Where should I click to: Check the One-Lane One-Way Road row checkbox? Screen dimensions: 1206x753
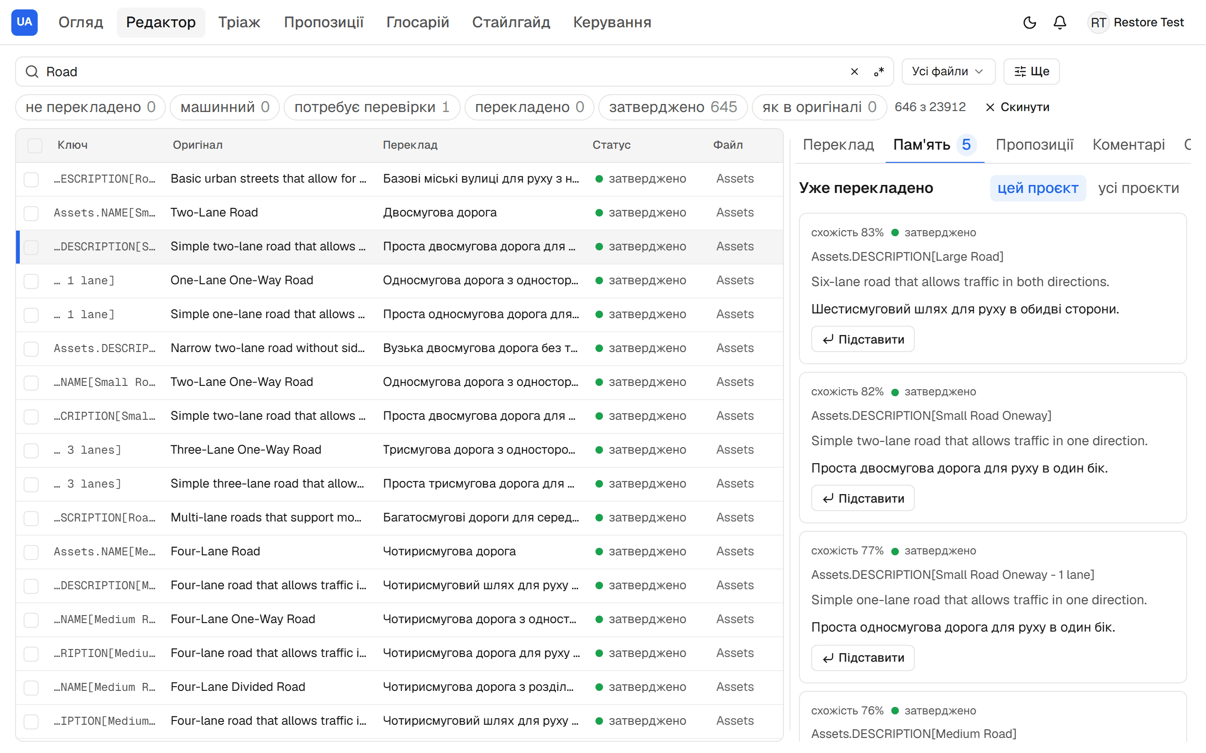(32, 281)
